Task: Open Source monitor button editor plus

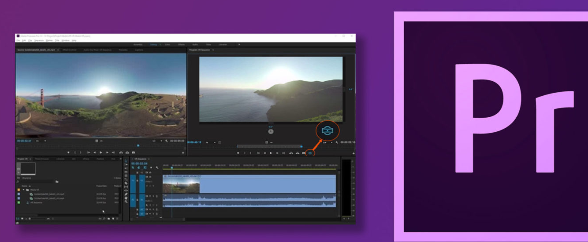Action: click(183, 152)
